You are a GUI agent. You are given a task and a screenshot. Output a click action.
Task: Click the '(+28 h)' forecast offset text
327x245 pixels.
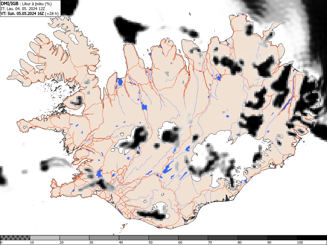coord(52,14)
